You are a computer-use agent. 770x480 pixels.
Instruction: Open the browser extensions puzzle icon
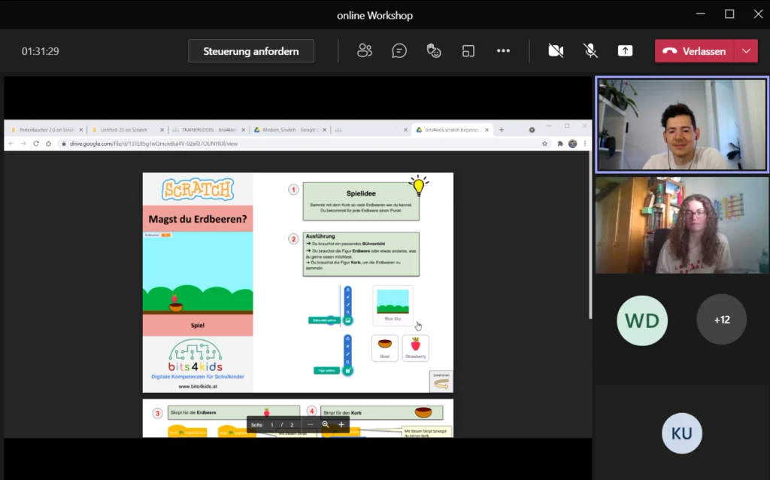point(559,144)
